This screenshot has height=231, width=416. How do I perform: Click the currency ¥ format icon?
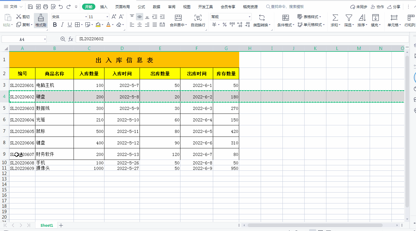pos(214,25)
